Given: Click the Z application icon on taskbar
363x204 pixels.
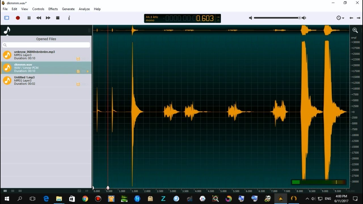Looking at the screenshot, I should point(163,199).
